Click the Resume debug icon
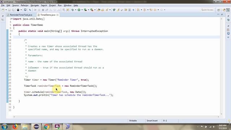 click(x=35, y=10)
